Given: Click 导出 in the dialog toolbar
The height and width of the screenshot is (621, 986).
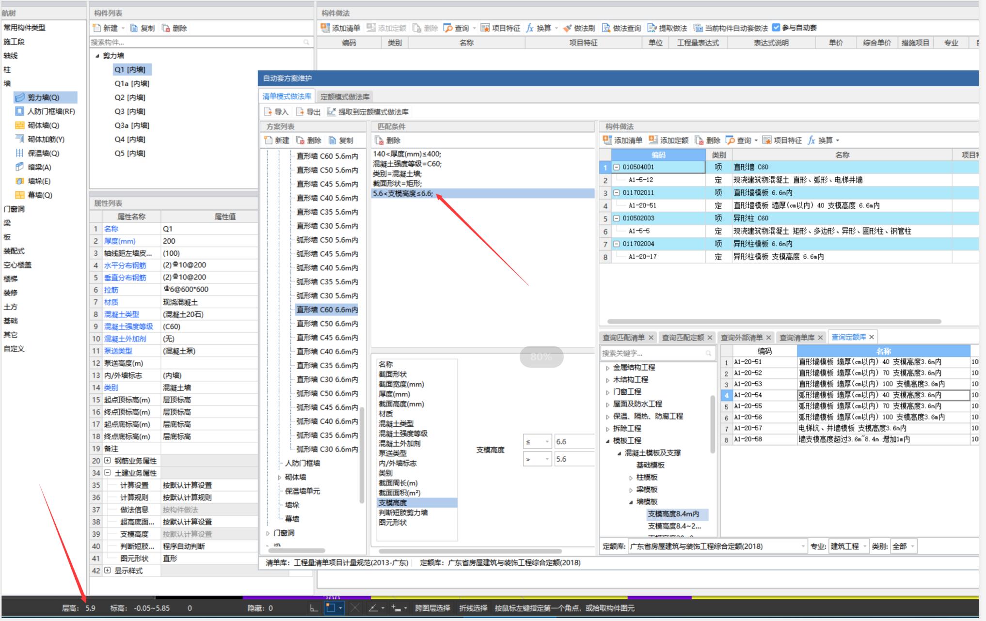Looking at the screenshot, I should click(x=308, y=112).
